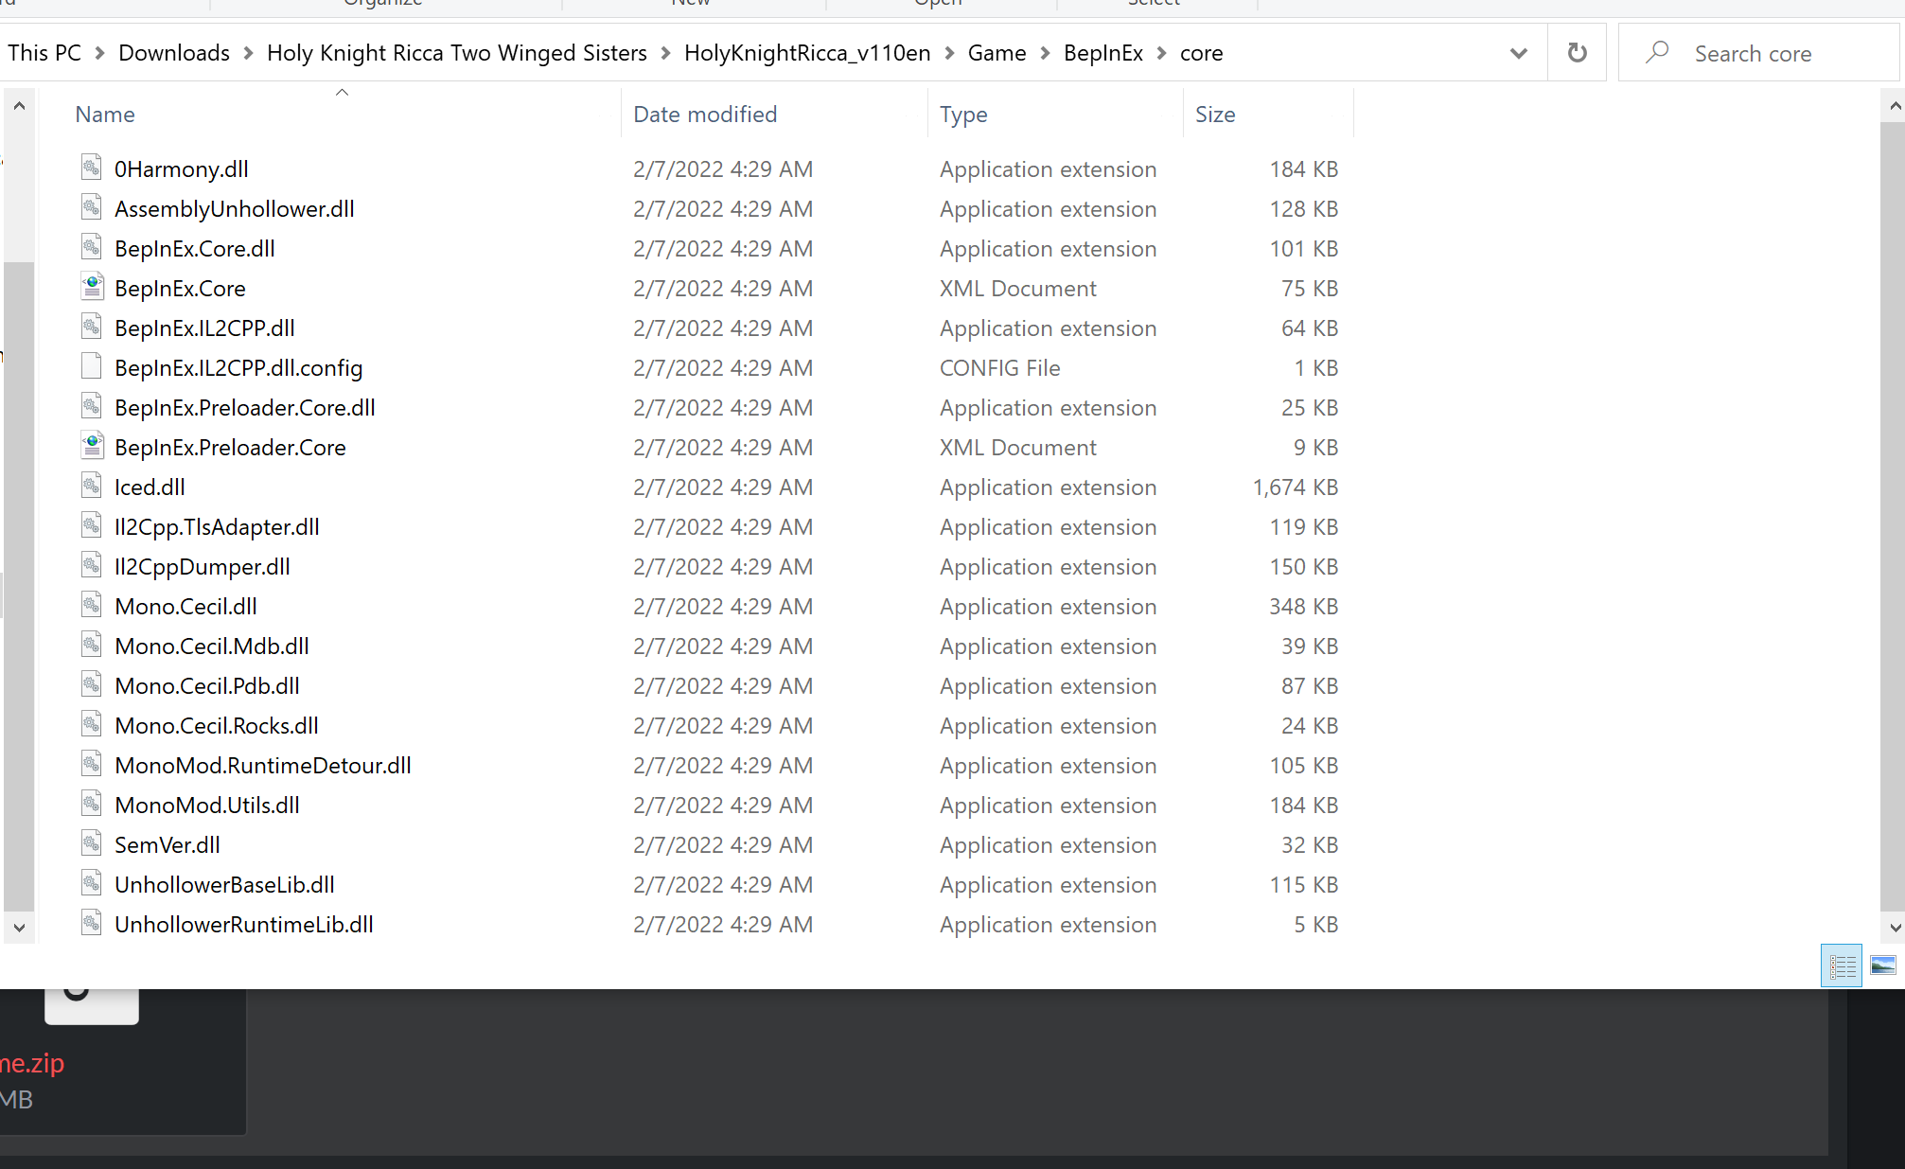
Task: Select the Il2CppDumper.dll file name
Action: pos(203,567)
